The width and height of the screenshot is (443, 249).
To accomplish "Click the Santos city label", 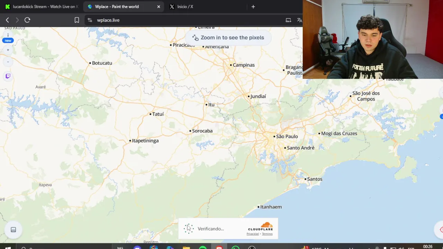I will click(315, 179).
